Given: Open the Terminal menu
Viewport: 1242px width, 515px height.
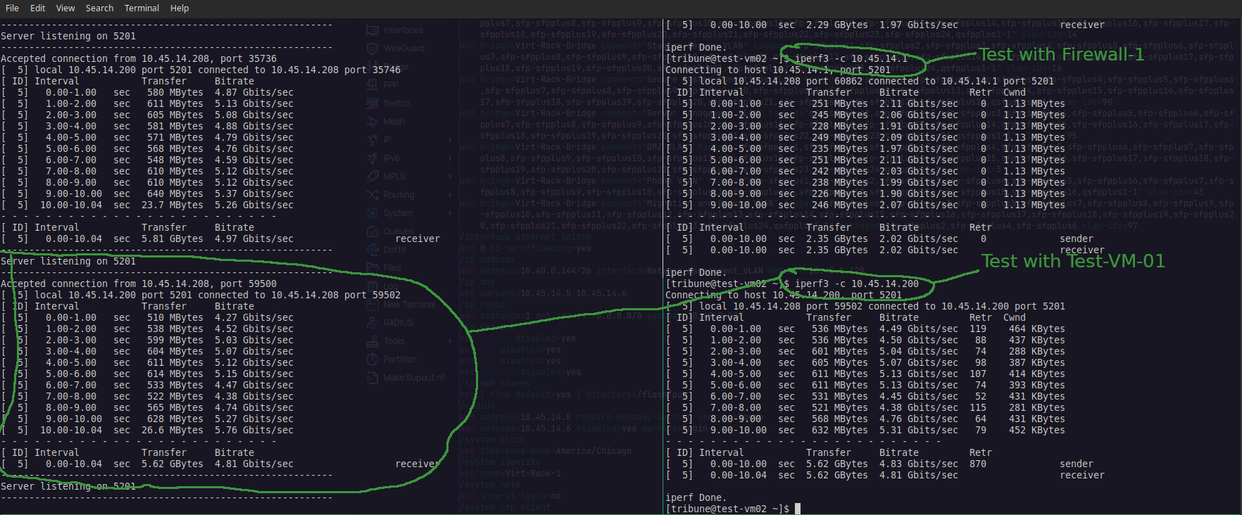Looking at the screenshot, I should point(142,8).
